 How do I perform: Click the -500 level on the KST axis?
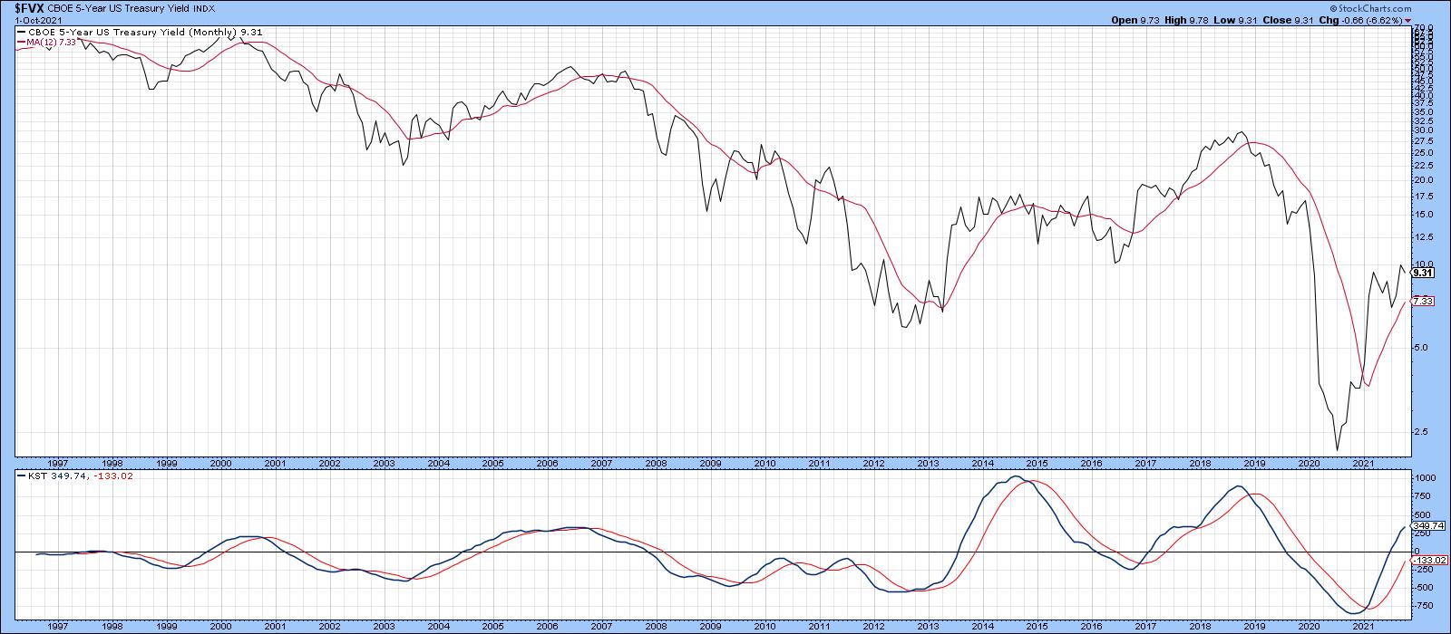click(x=1425, y=587)
